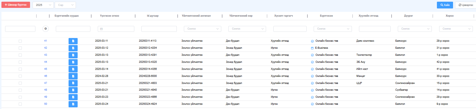The width and height of the screenshot is (476, 109).
Task: Tick checkbox for row 48
Action: pyautogui.click(x=20, y=90)
